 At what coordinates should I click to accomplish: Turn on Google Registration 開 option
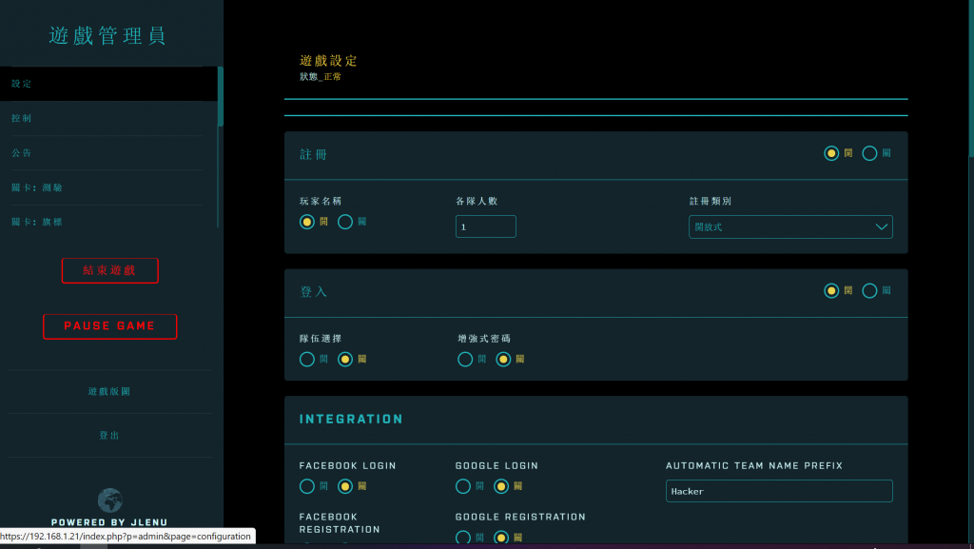pyautogui.click(x=463, y=537)
